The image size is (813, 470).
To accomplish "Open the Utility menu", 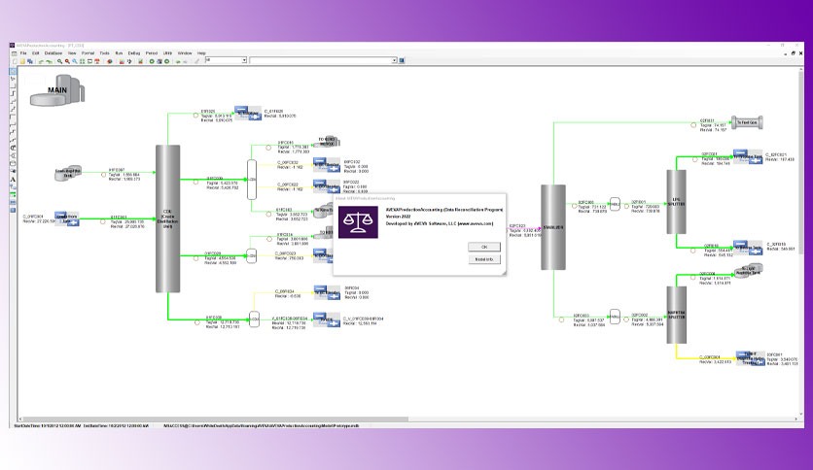I will tap(167, 52).
